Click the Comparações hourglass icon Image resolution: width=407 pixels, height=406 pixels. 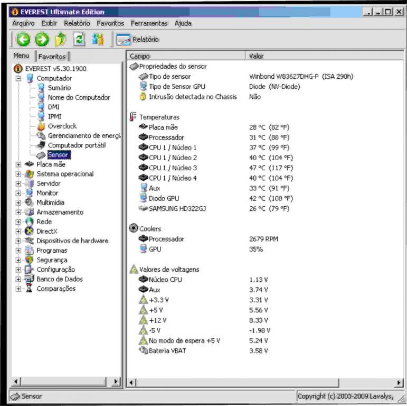pos(30,289)
